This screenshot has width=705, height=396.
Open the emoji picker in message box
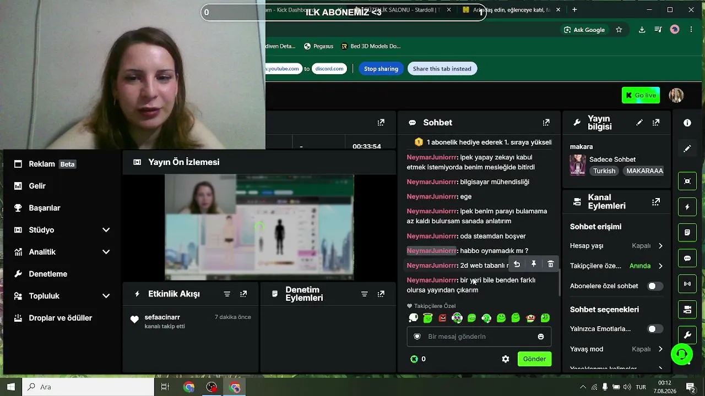click(541, 337)
